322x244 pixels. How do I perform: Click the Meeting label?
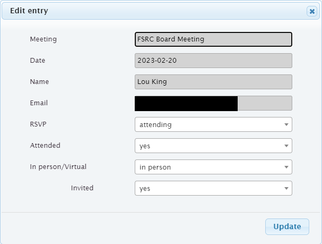pyautogui.click(x=43, y=39)
